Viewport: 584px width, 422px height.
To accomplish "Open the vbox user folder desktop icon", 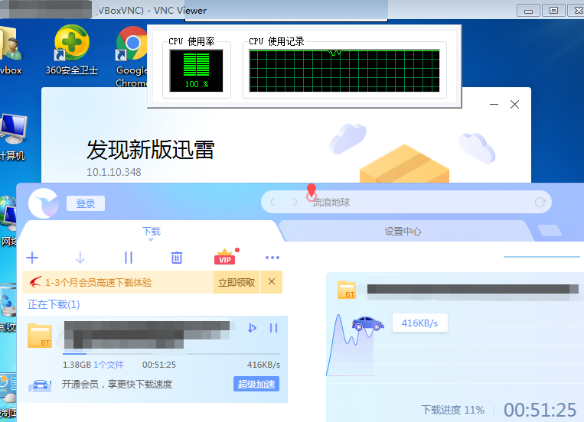I will click(11, 50).
